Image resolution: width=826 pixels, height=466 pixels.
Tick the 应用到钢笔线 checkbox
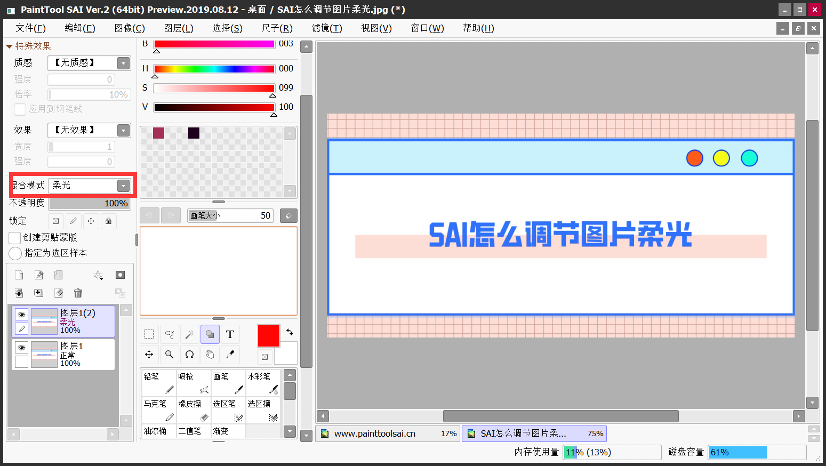[20, 109]
